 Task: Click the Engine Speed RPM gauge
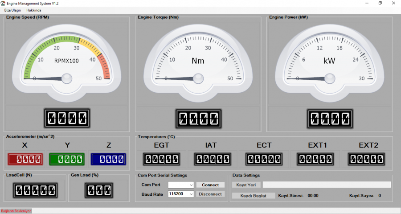pos(66,63)
